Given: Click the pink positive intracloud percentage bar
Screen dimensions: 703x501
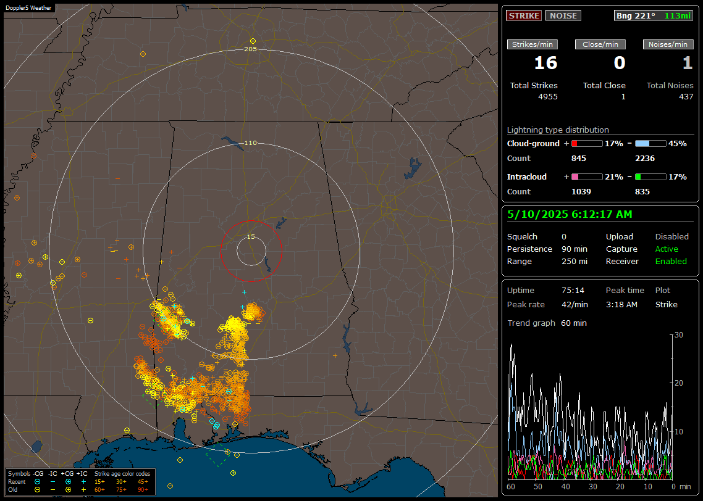Looking at the screenshot, I should tap(587, 177).
